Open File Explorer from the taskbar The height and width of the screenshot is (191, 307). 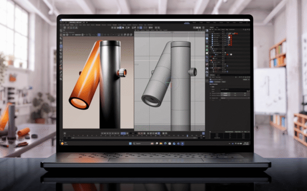[x=161, y=144]
